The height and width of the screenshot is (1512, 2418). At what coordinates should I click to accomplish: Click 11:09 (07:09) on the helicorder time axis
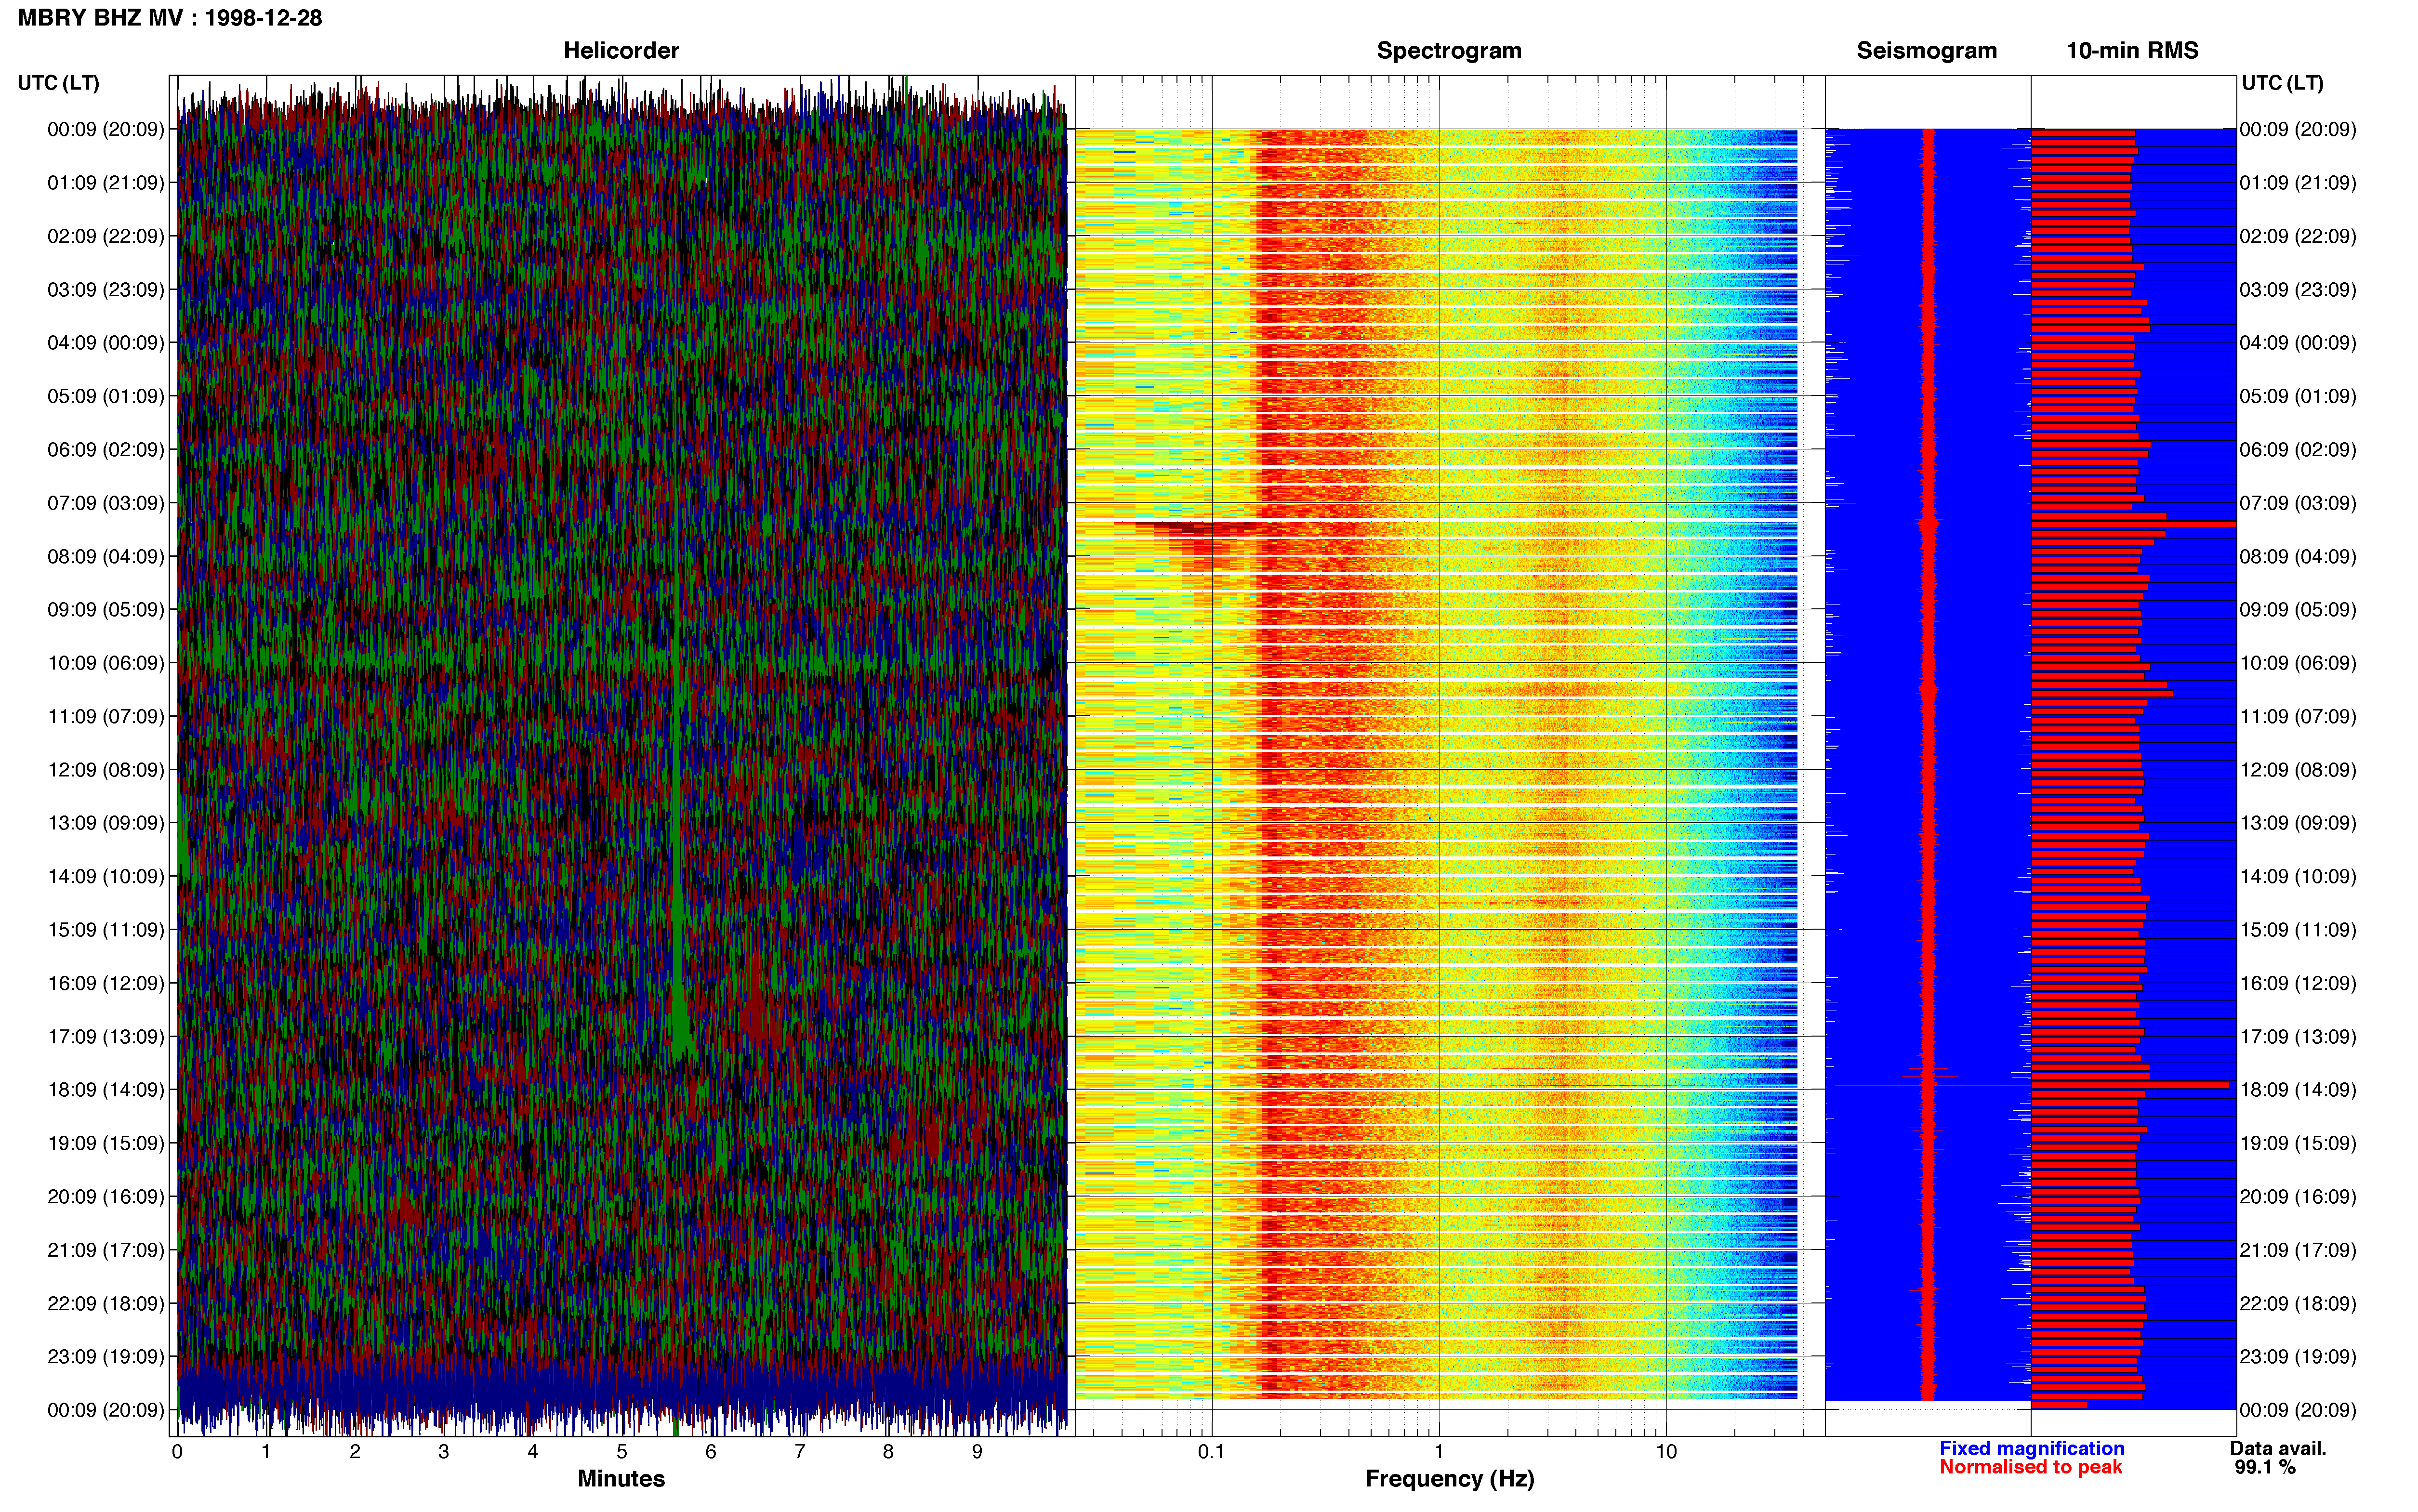click(106, 716)
